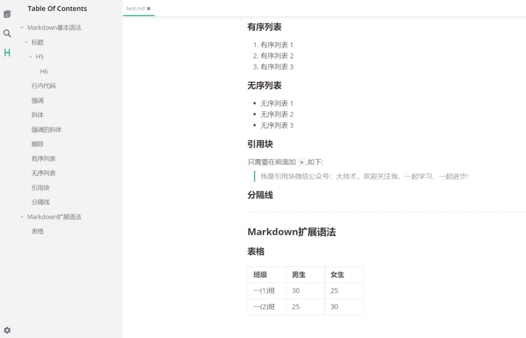Navigate to 强调 outline entry
The width and height of the screenshot is (526, 338).
pos(38,100)
